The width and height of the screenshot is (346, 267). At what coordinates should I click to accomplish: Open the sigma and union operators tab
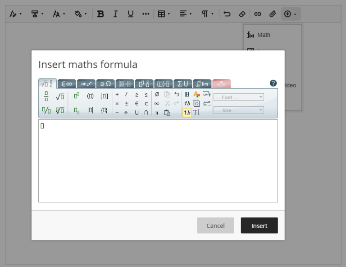point(182,84)
